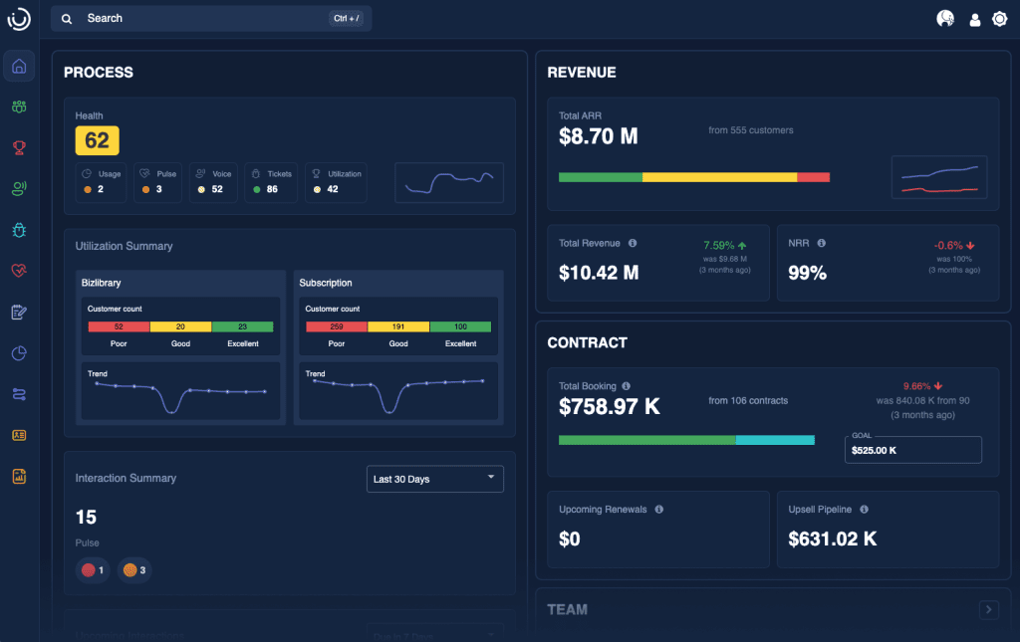Viewport: 1020px width, 642px height.
Task: Click yellow segment of Total ARR bar
Action: tap(719, 177)
